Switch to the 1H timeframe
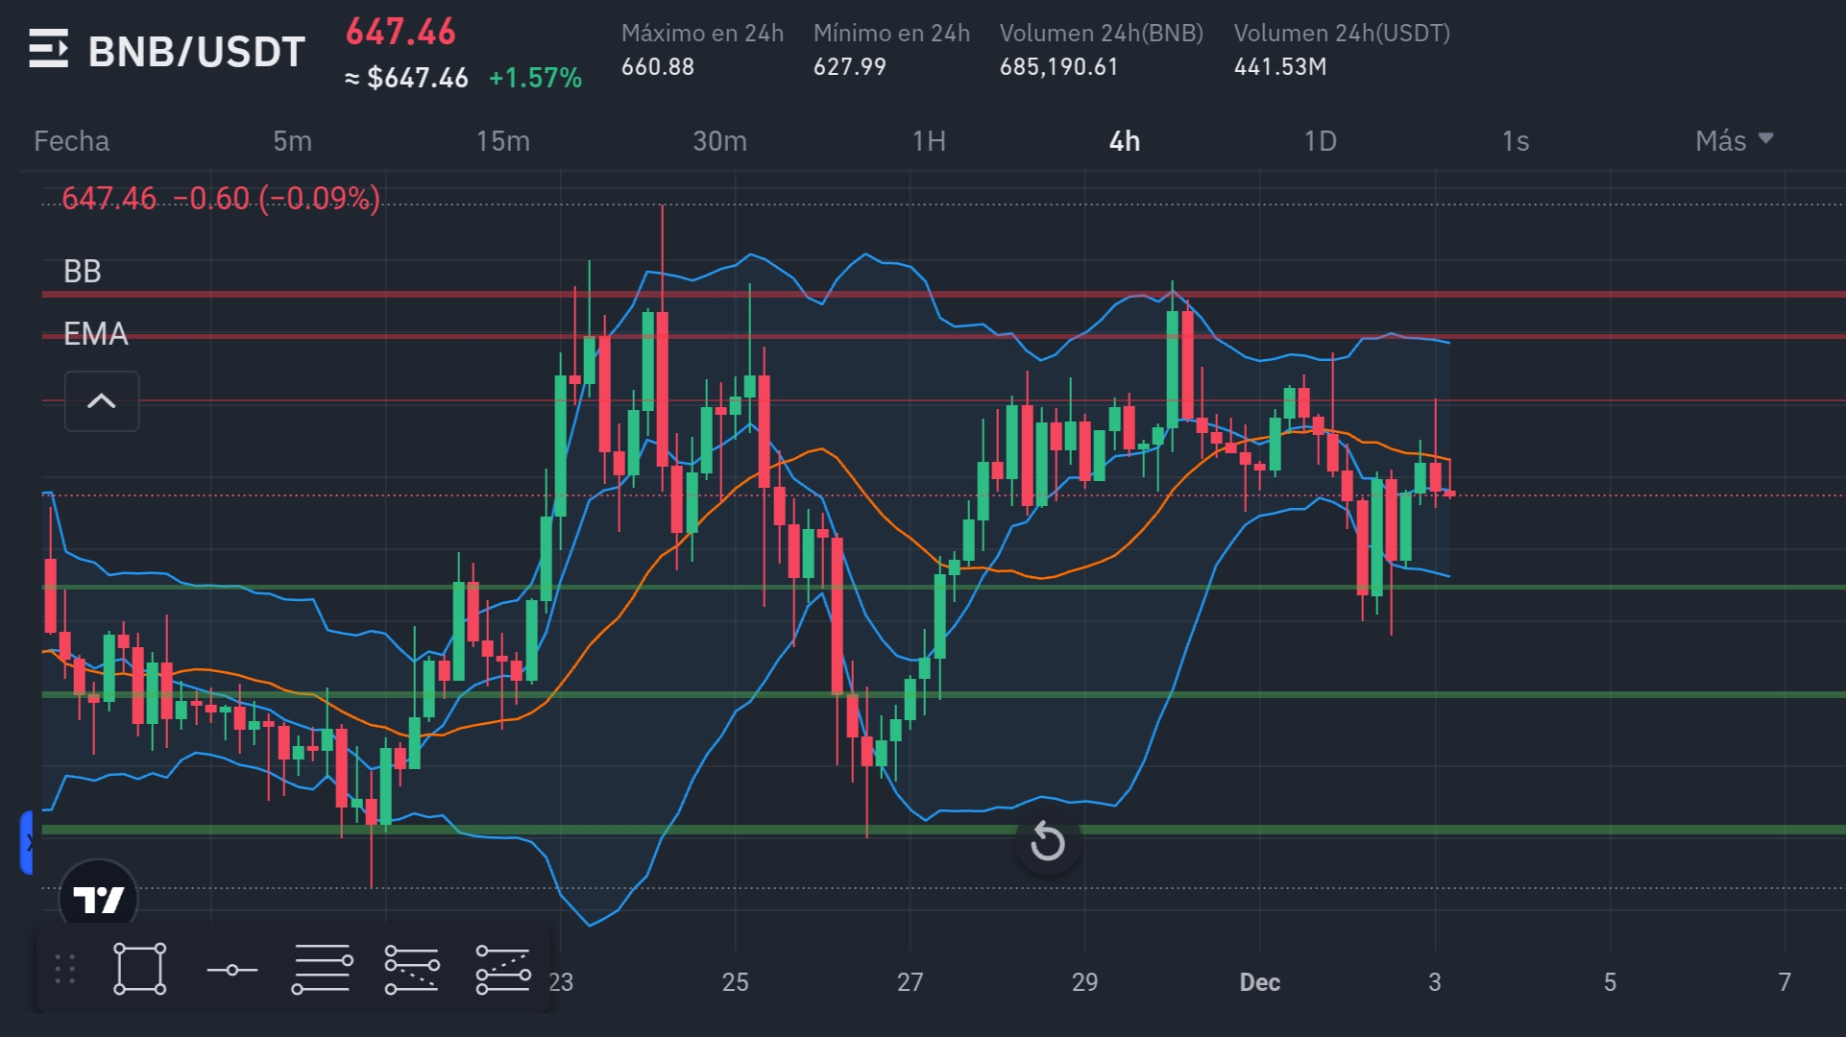This screenshot has height=1037, width=1846. (929, 141)
